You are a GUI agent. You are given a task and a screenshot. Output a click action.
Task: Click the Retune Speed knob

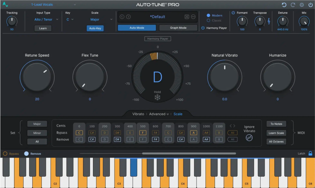[x=37, y=77]
